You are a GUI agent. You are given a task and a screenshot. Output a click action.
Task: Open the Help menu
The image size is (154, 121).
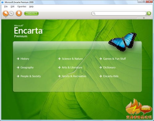(x=31, y=6)
